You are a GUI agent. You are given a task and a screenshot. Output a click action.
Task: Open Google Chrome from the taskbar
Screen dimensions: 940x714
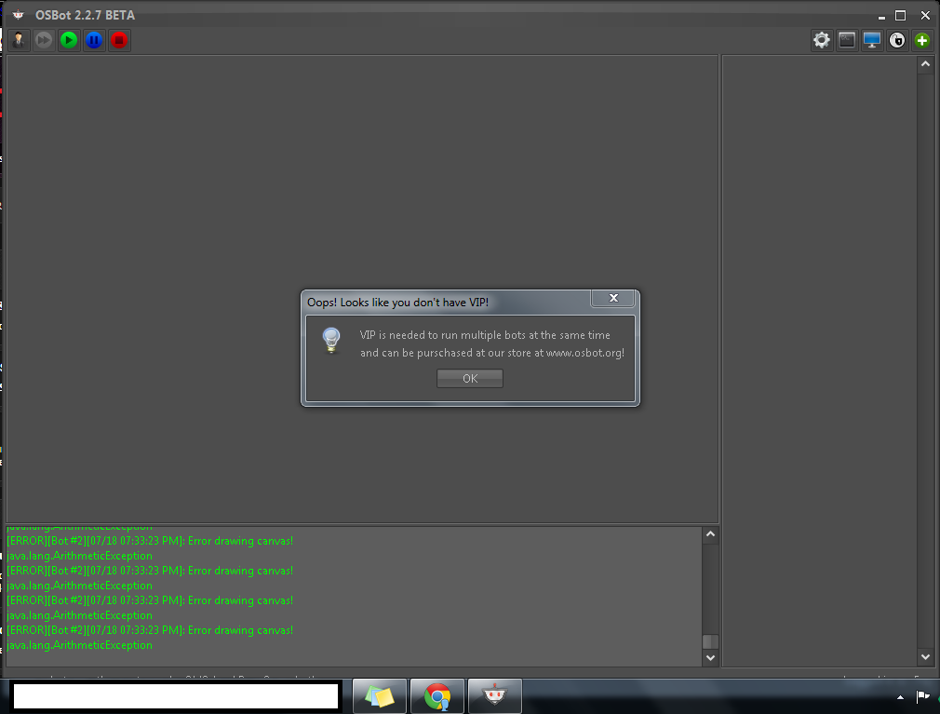click(436, 696)
